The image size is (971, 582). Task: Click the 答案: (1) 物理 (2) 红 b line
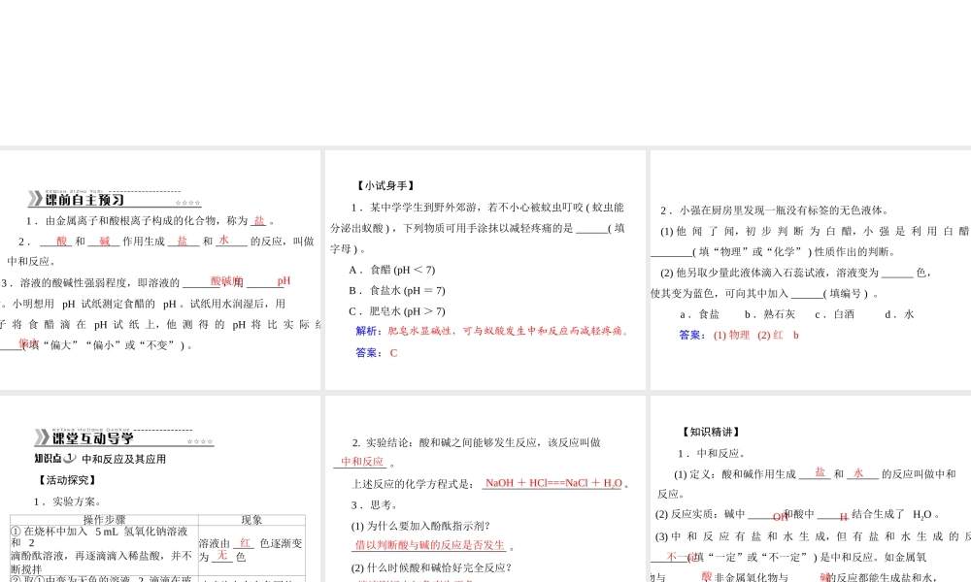[739, 336]
